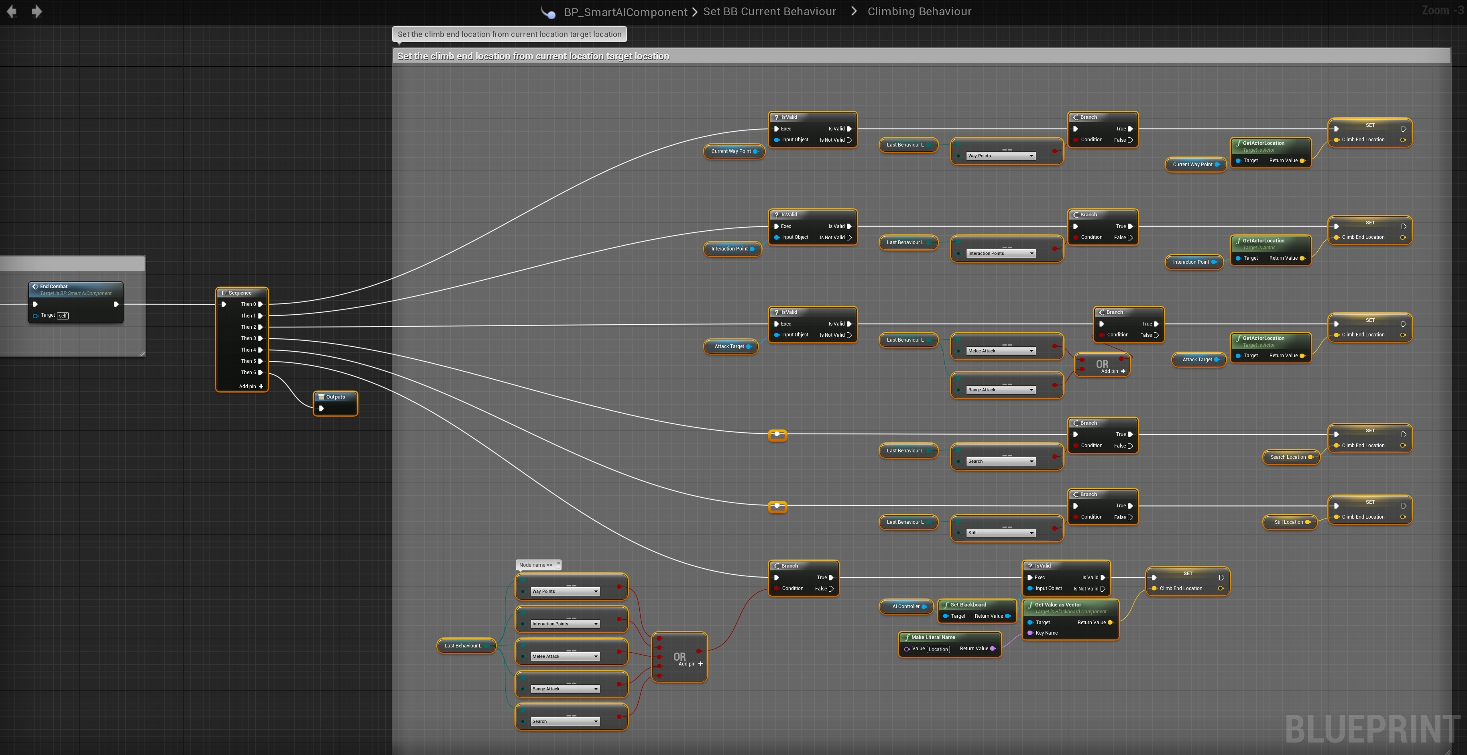Open BP_SmartAIComponent in breadcrumb
1467x755 pixels.
tap(625, 12)
